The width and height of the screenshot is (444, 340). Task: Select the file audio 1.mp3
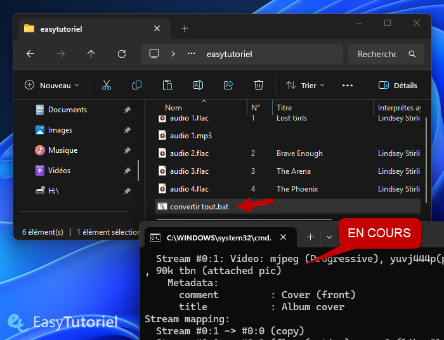point(190,136)
